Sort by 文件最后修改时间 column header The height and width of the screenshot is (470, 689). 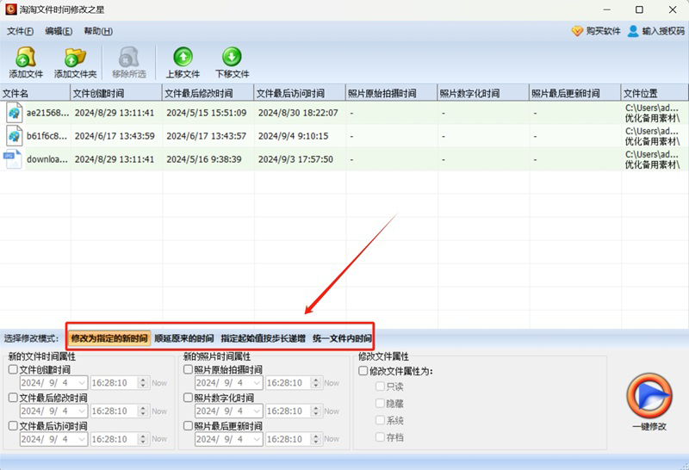coord(208,93)
